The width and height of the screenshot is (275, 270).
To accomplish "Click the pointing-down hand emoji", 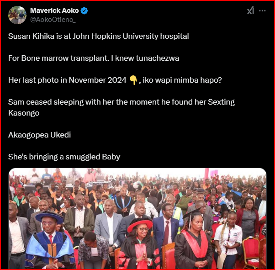I will (x=133, y=80).
